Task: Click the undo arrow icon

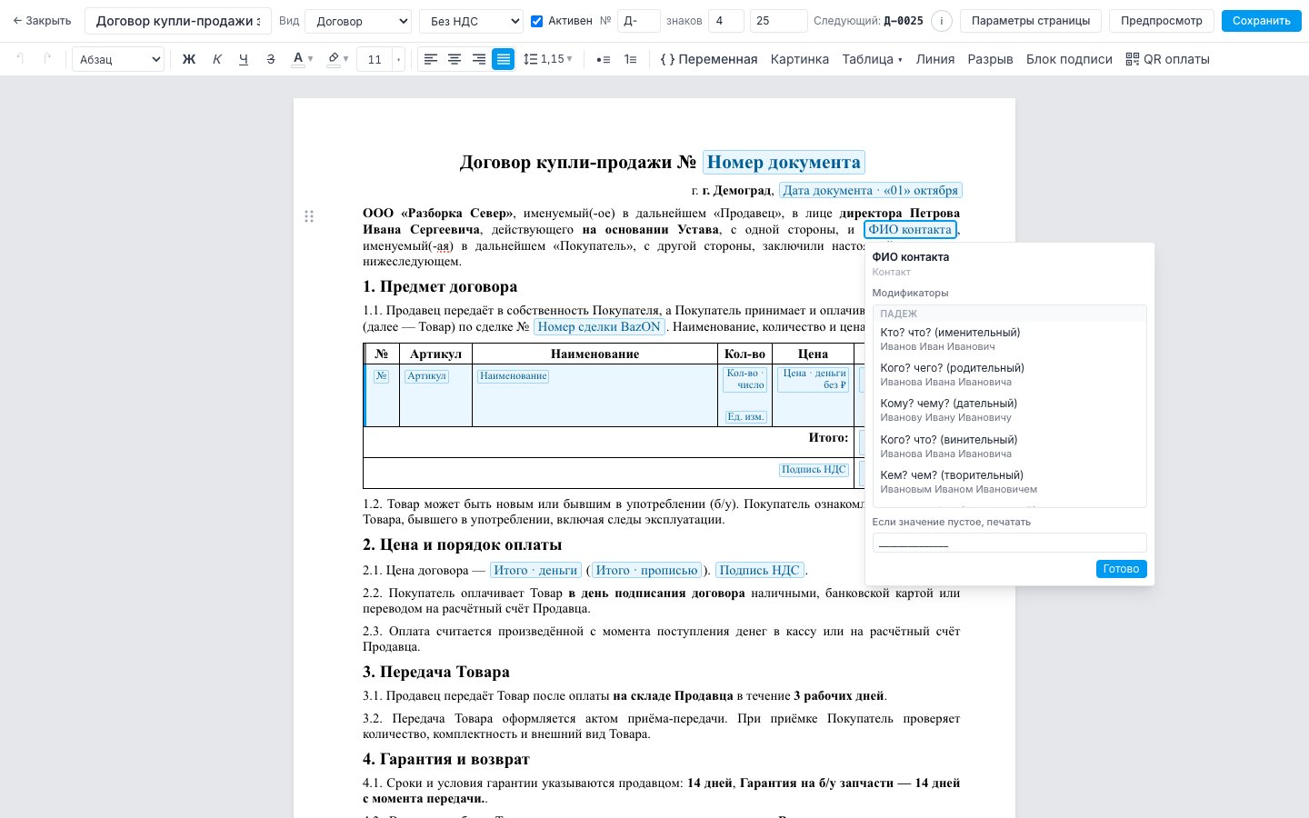Action: [x=20, y=59]
